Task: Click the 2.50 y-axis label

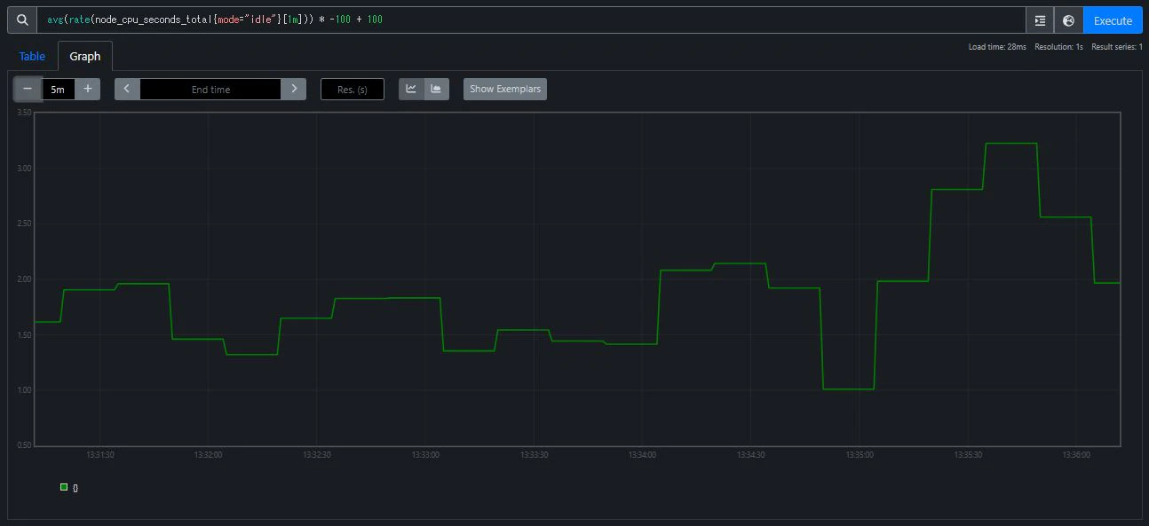Action: pyautogui.click(x=24, y=224)
